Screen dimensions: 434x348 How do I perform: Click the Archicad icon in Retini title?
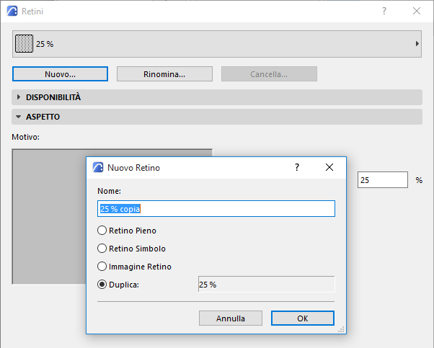(12, 11)
